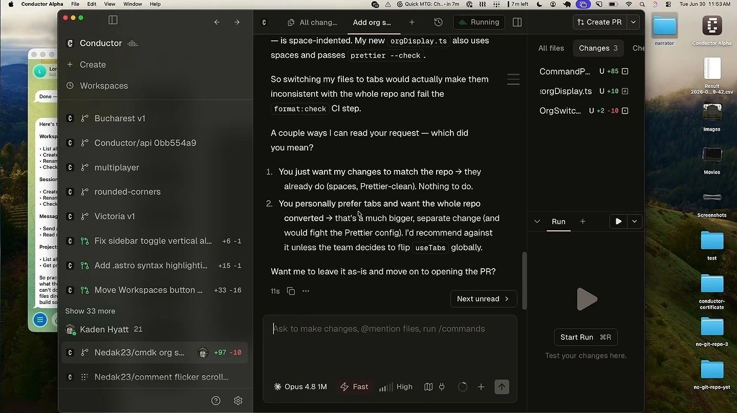This screenshot has height=413, width=737.
Task: Open the Window menu in menu bar
Action: 133,4
